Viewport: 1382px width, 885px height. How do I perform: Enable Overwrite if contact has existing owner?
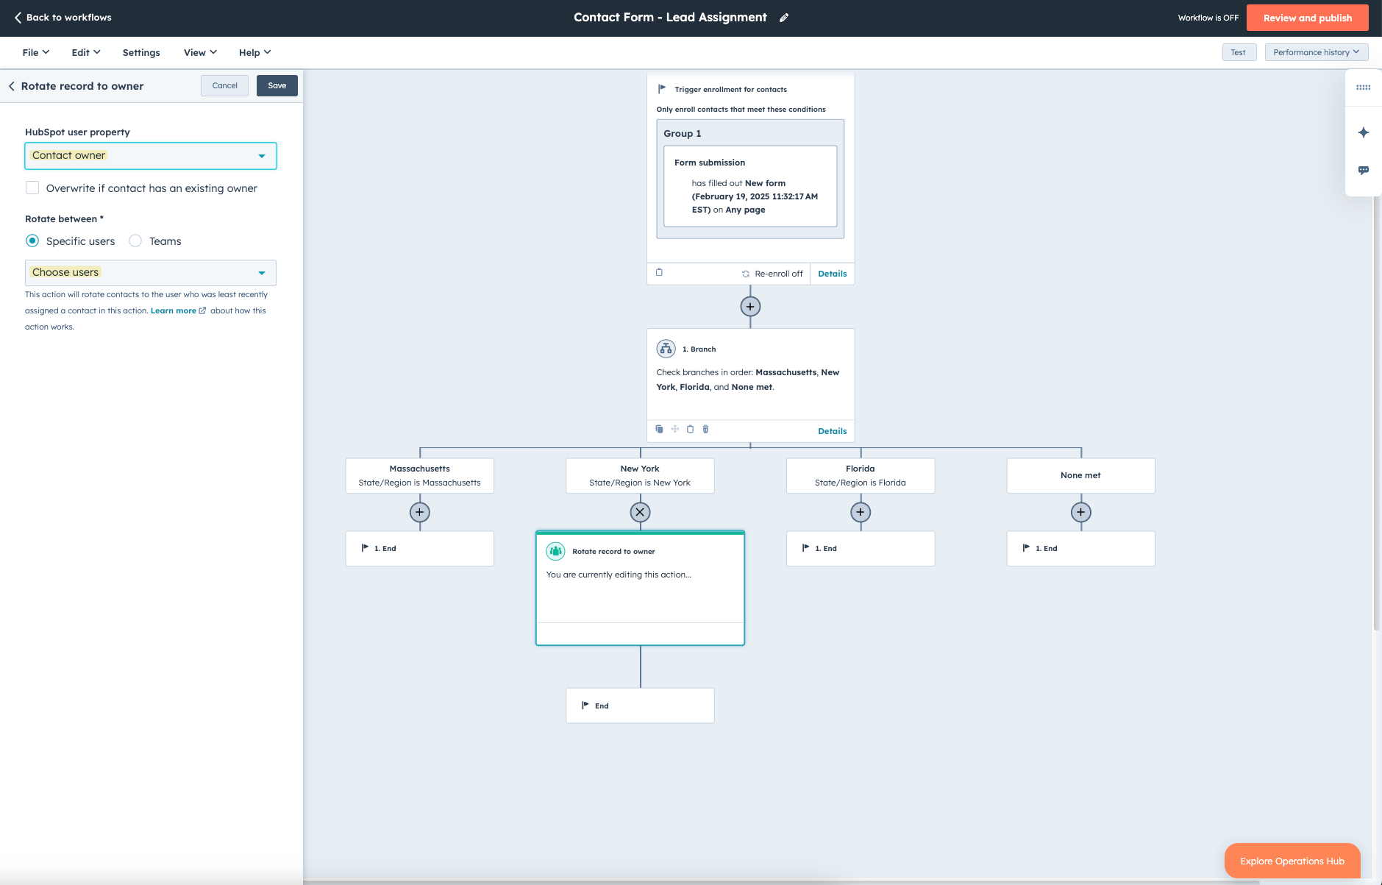32,188
